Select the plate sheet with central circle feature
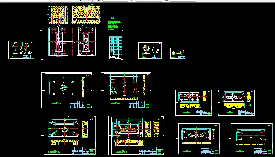Image resolution: width=275 pixels, height=157 pixels. 67,90
